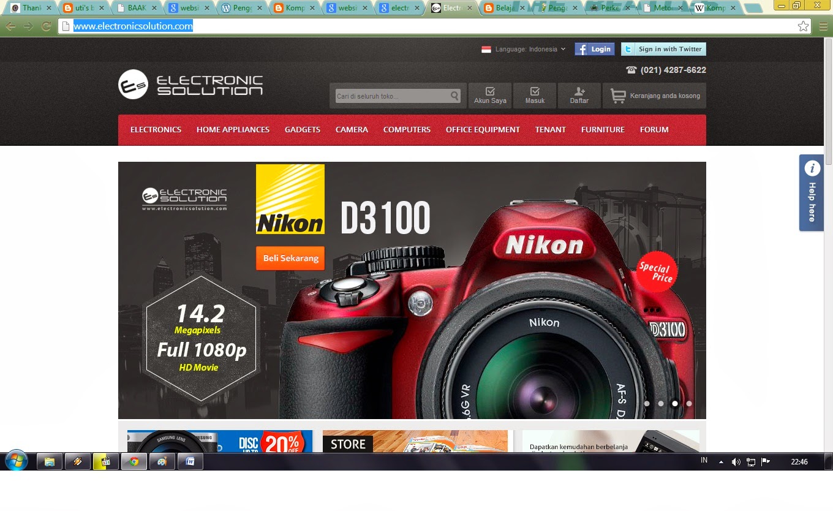The height and width of the screenshot is (511, 833).
Task: Click the taskbar movie clapperboard icon
Action: coord(105,461)
